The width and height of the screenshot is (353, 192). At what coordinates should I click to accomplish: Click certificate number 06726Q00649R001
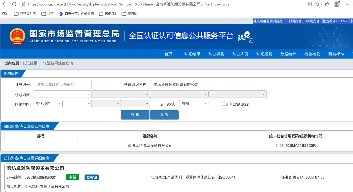(x=41, y=178)
